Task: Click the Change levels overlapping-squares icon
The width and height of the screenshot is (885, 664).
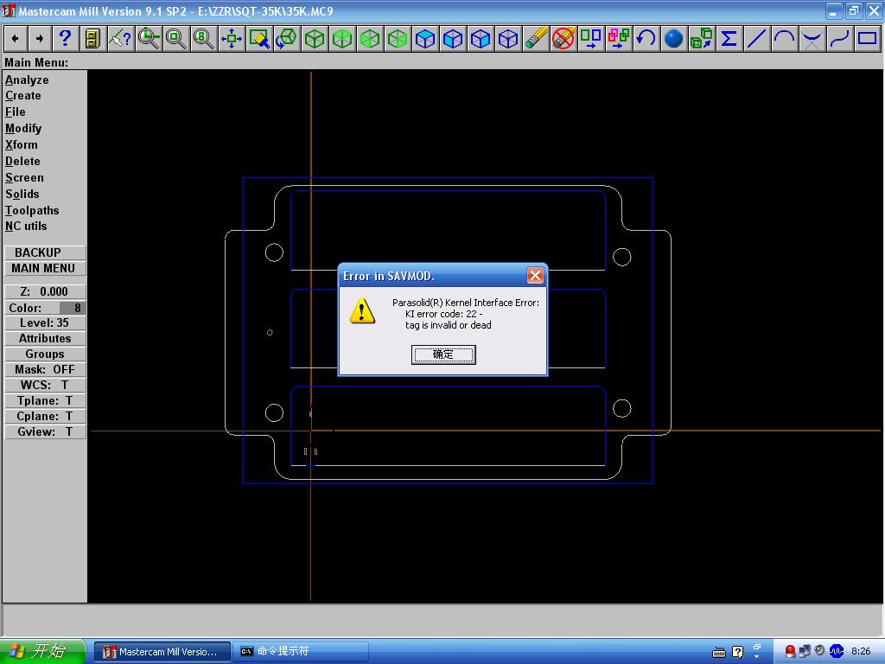Action: point(619,39)
